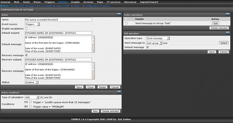Open the Status Enabled dropdown
Screen dimensions: 233x123
pyautogui.click(x=31, y=82)
